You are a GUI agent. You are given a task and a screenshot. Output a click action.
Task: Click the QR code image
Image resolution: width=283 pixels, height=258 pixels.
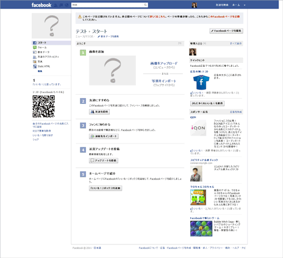44,106
